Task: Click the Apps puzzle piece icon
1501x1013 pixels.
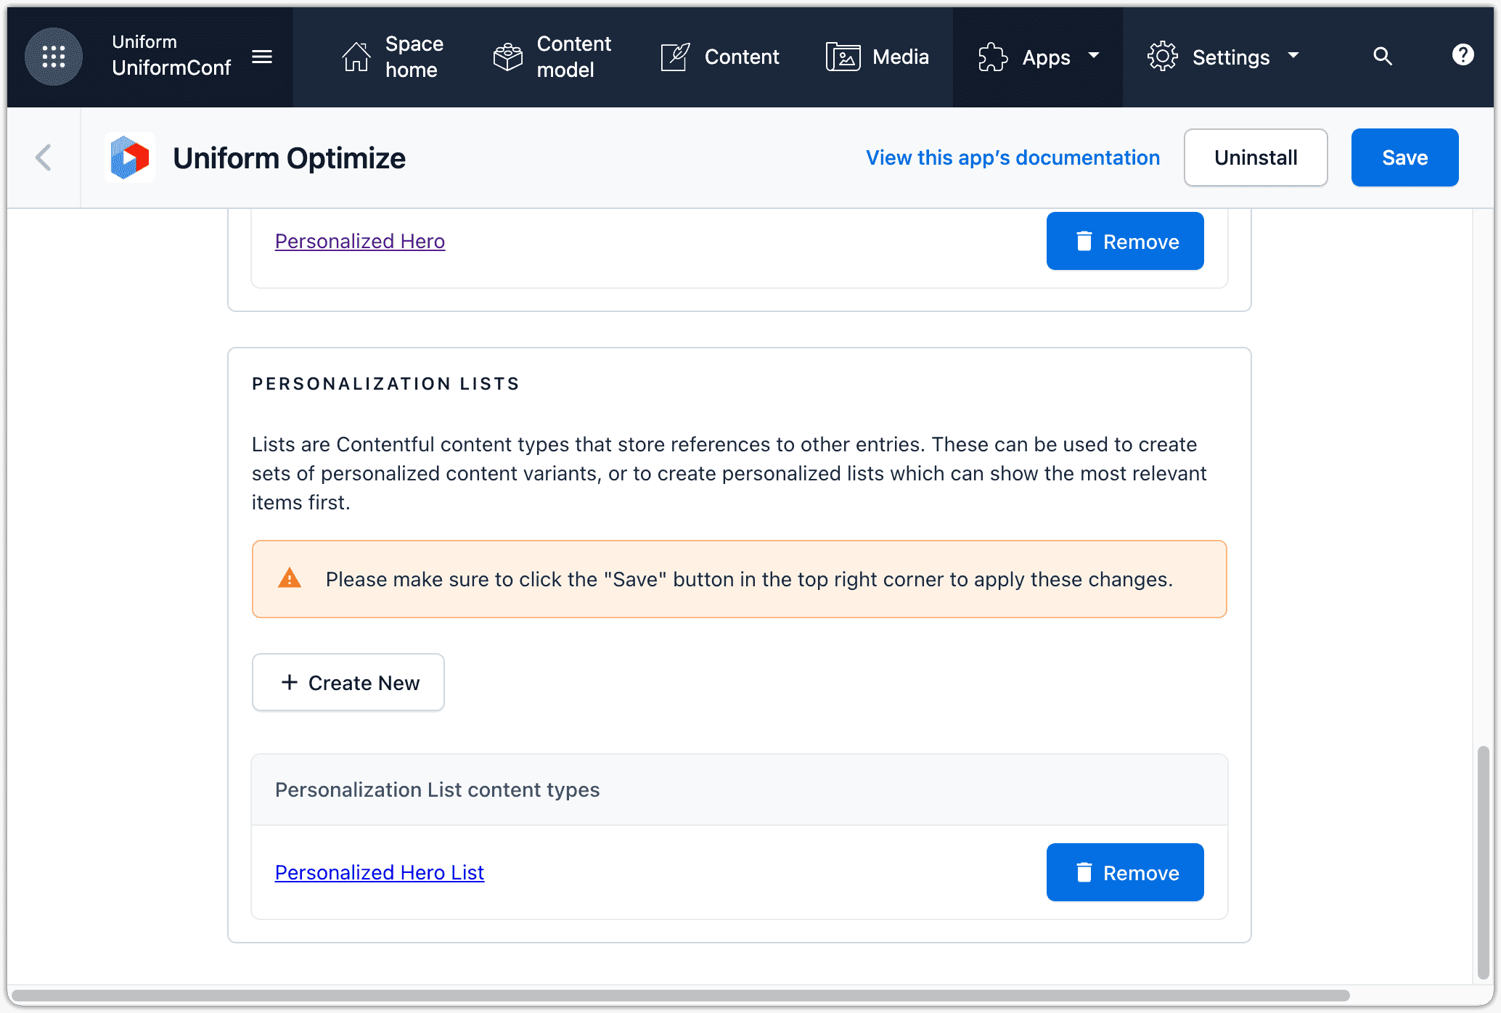Action: (x=991, y=57)
